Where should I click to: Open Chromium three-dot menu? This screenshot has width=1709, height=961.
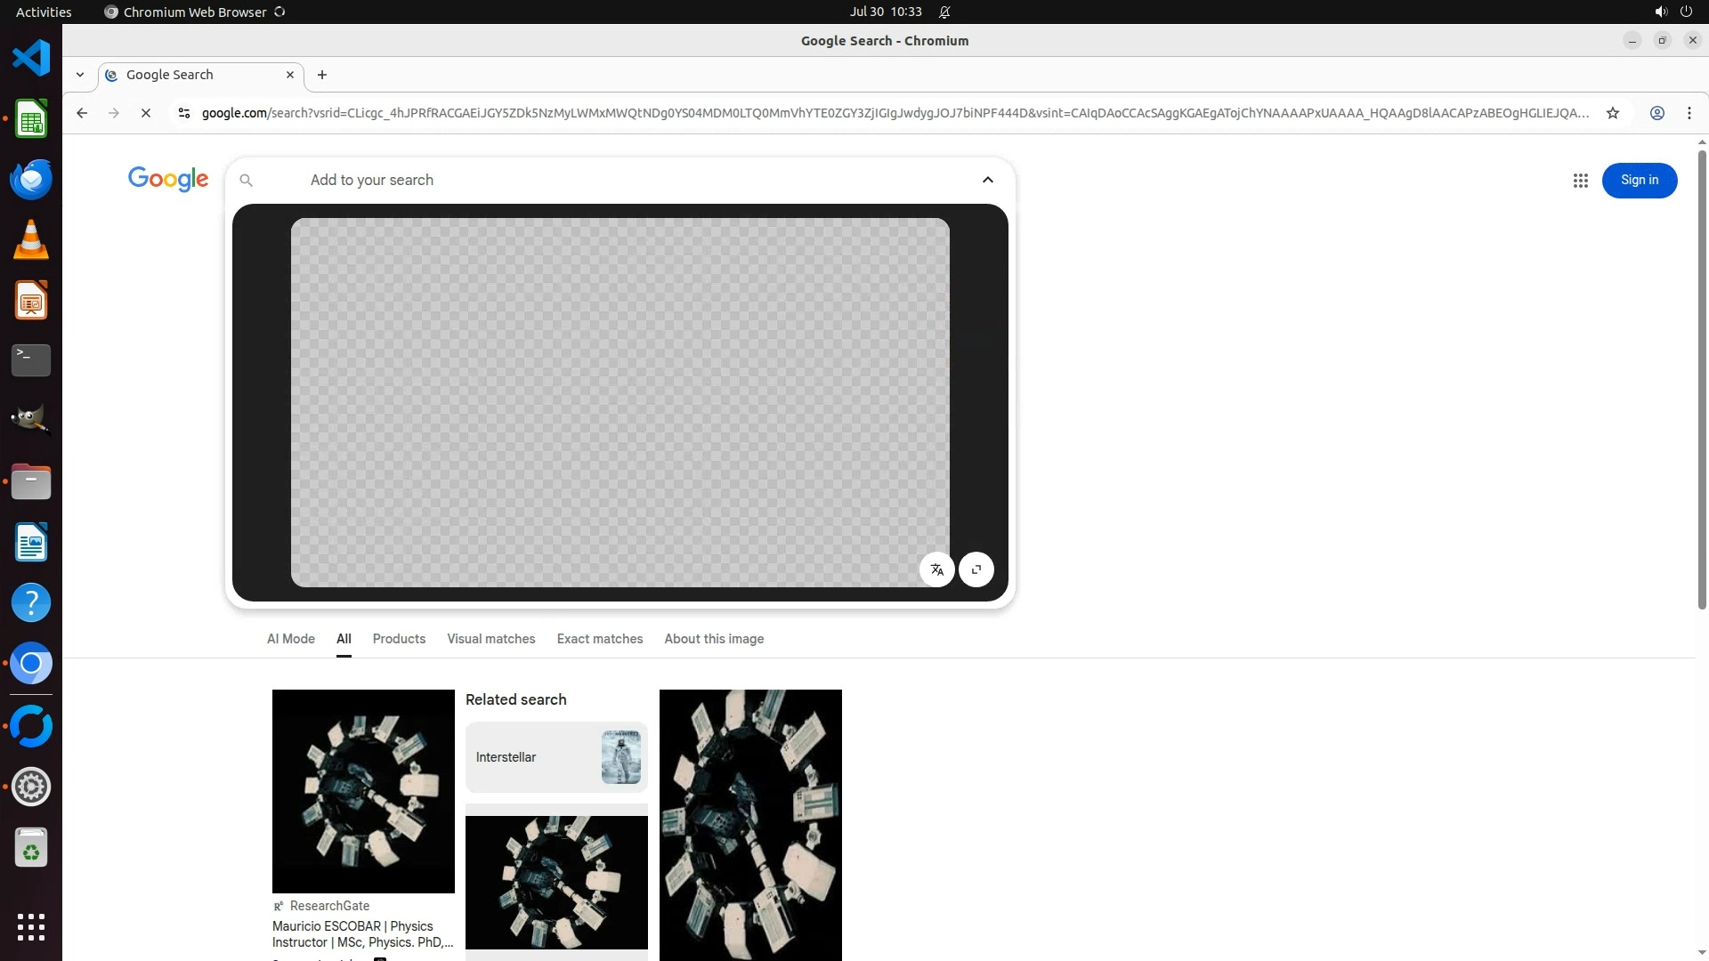[x=1689, y=113]
